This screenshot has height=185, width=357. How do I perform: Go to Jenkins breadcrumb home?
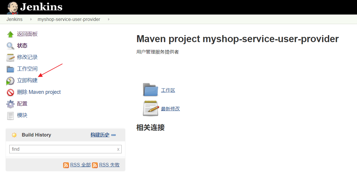click(x=15, y=19)
